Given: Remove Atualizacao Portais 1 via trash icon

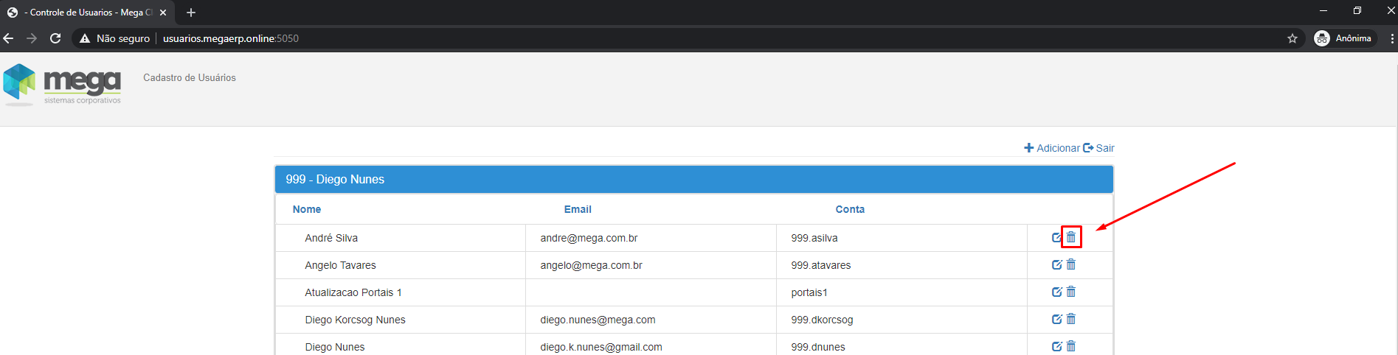Looking at the screenshot, I should pos(1071,292).
